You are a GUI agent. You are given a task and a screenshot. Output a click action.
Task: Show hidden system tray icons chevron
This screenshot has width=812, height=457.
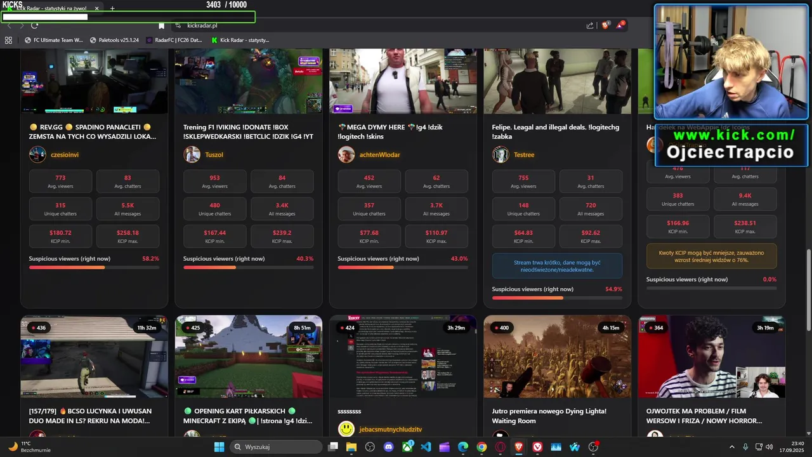(x=732, y=447)
